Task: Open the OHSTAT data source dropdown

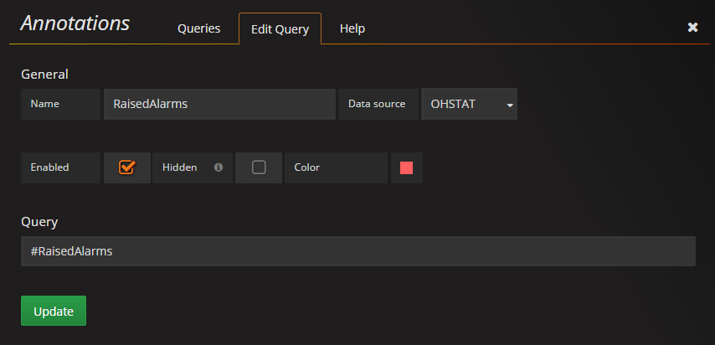Action: point(469,104)
